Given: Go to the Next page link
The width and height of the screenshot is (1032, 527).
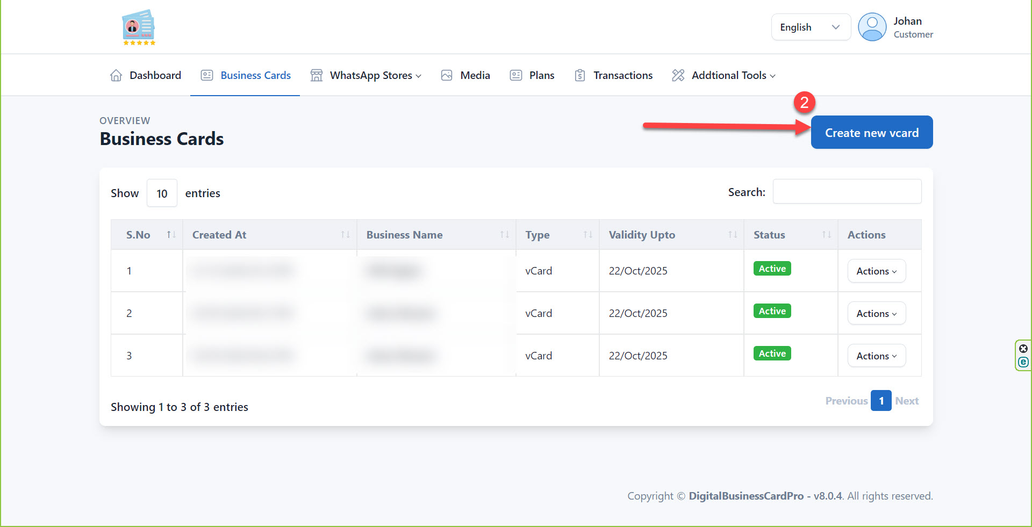Looking at the screenshot, I should (x=907, y=401).
